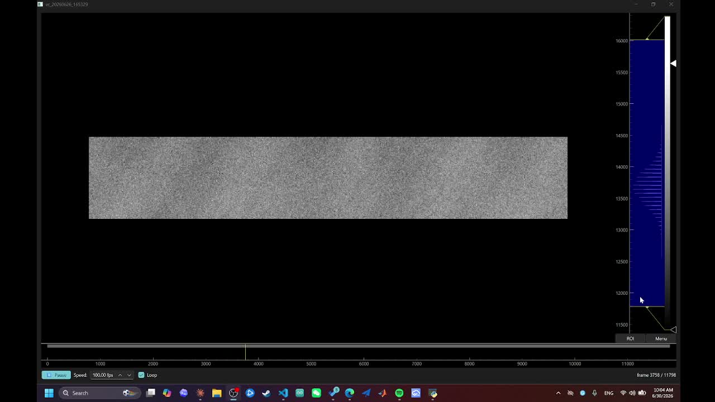Open OBS Studio from the taskbar

[x=233, y=393]
